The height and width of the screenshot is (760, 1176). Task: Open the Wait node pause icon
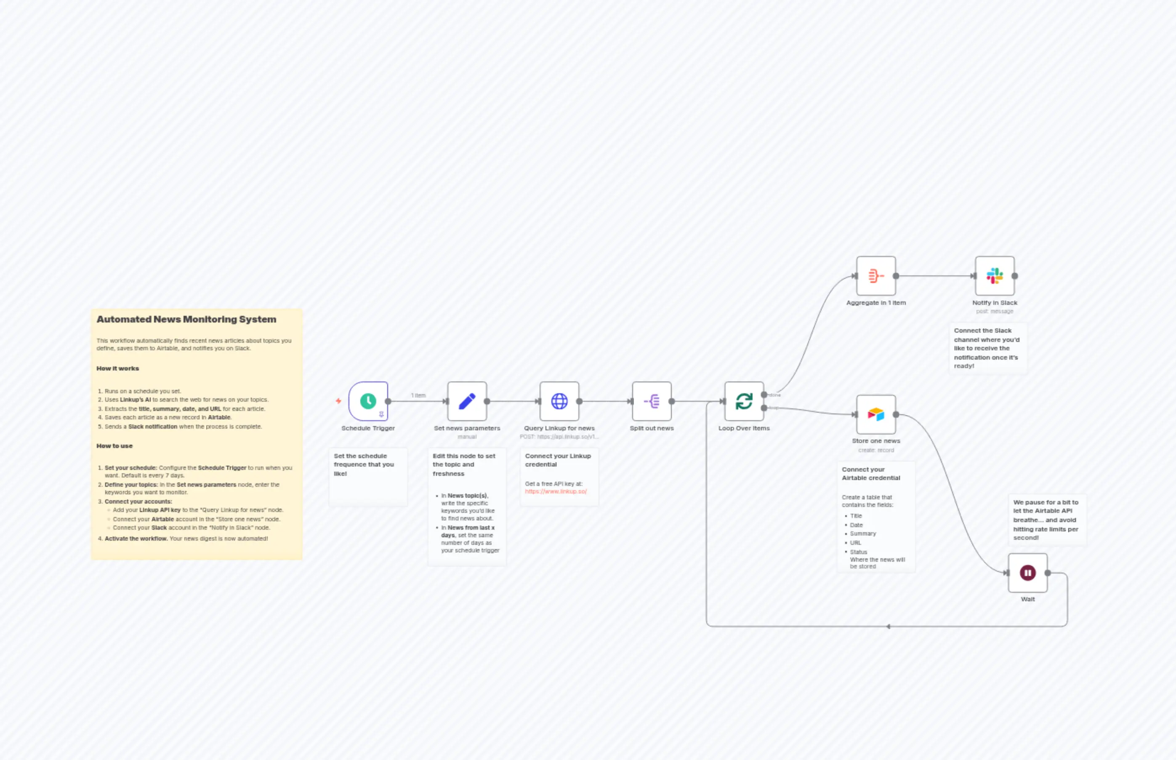tap(1028, 573)
